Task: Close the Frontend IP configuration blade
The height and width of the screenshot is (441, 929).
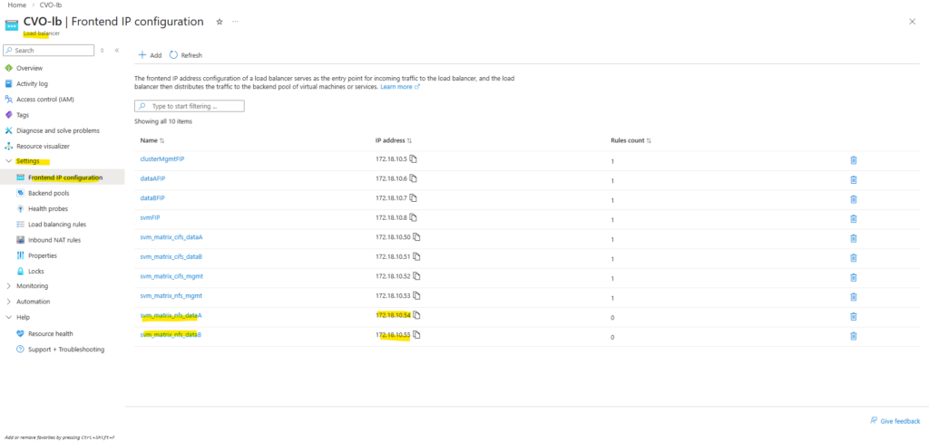Action: point(912,22)
